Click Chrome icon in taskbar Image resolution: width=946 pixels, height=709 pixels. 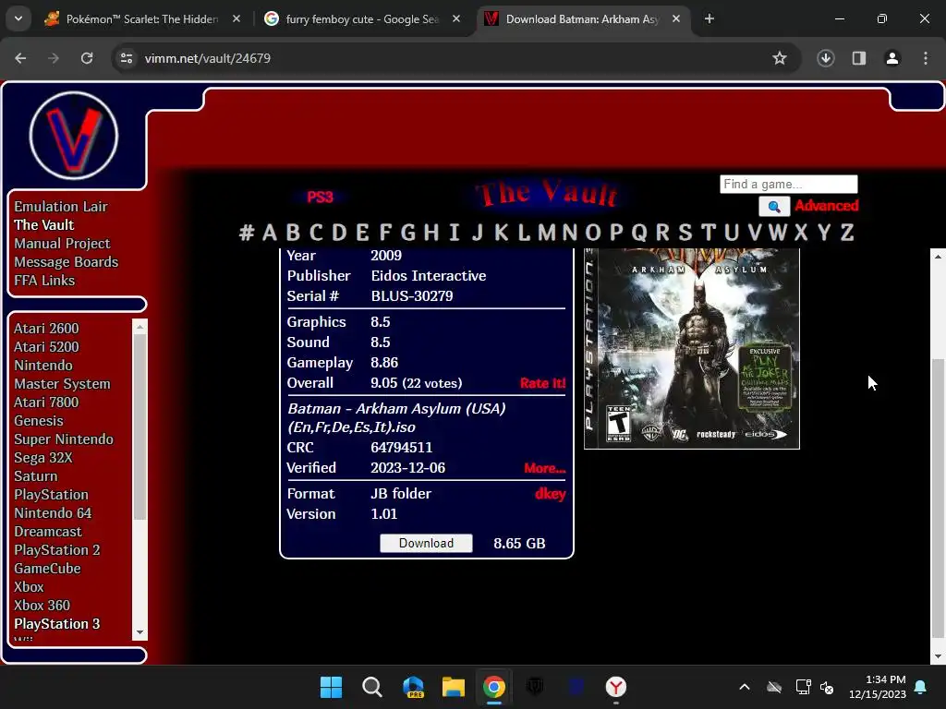point(493,687)
